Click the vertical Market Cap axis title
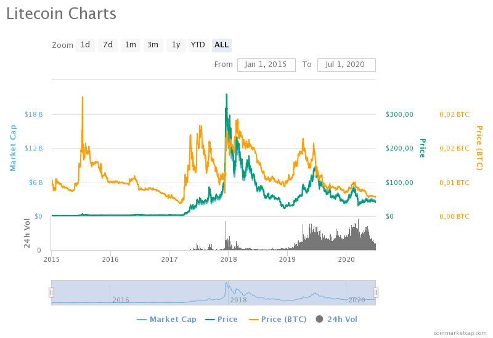The image size is (493, 338). click(13, 148)
